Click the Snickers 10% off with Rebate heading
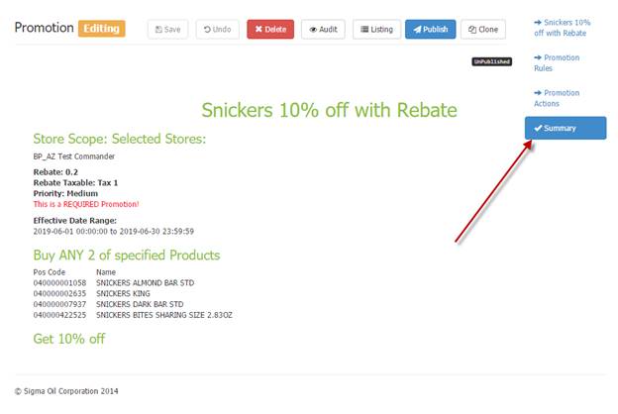This screenshot has height=414, width=618. pyautogui.click(x=329, y=110)
